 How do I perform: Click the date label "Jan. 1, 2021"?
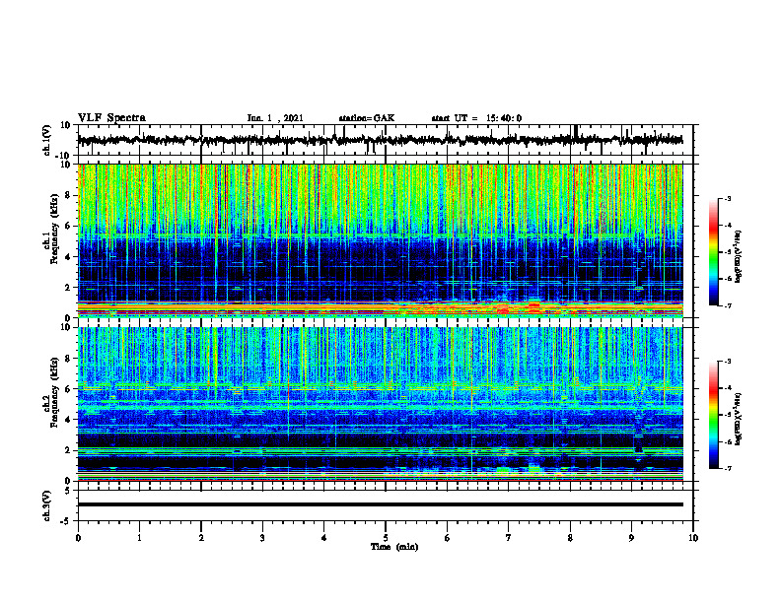click(275, 118)
